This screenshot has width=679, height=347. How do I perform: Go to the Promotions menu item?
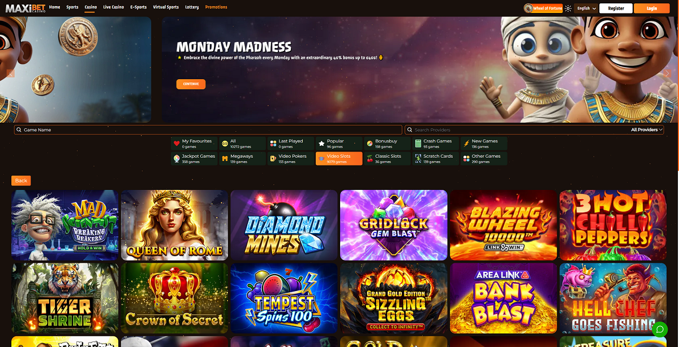pos(216,7)
